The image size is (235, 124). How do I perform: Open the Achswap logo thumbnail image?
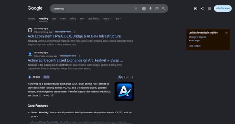click(x=124, y=91)
